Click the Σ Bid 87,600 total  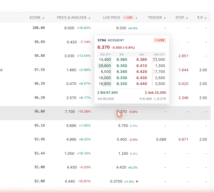click(108, 93)
